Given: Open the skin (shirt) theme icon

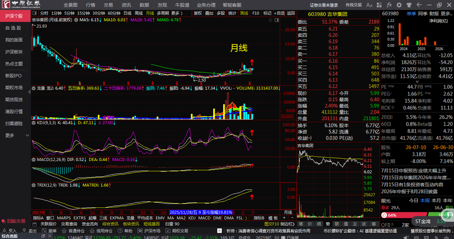Looking at the screenshot, I should 409,5.
